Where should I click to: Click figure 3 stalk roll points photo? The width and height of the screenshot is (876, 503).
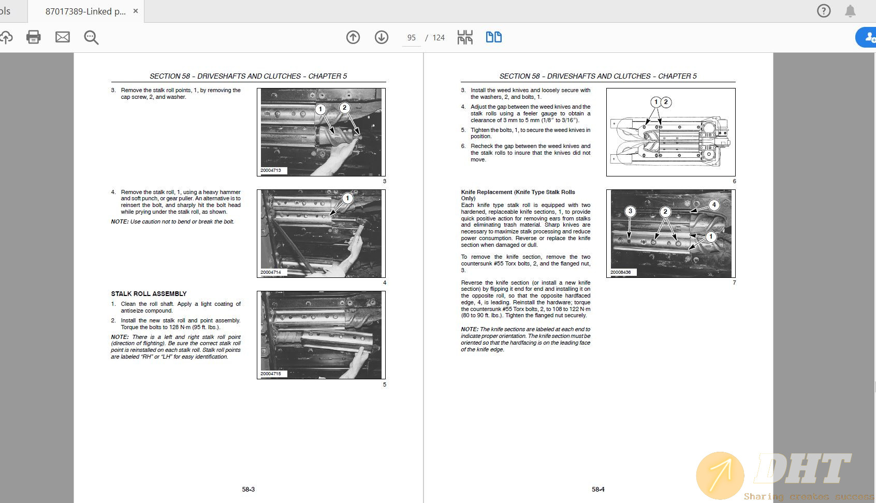click(x=321, y=132)
